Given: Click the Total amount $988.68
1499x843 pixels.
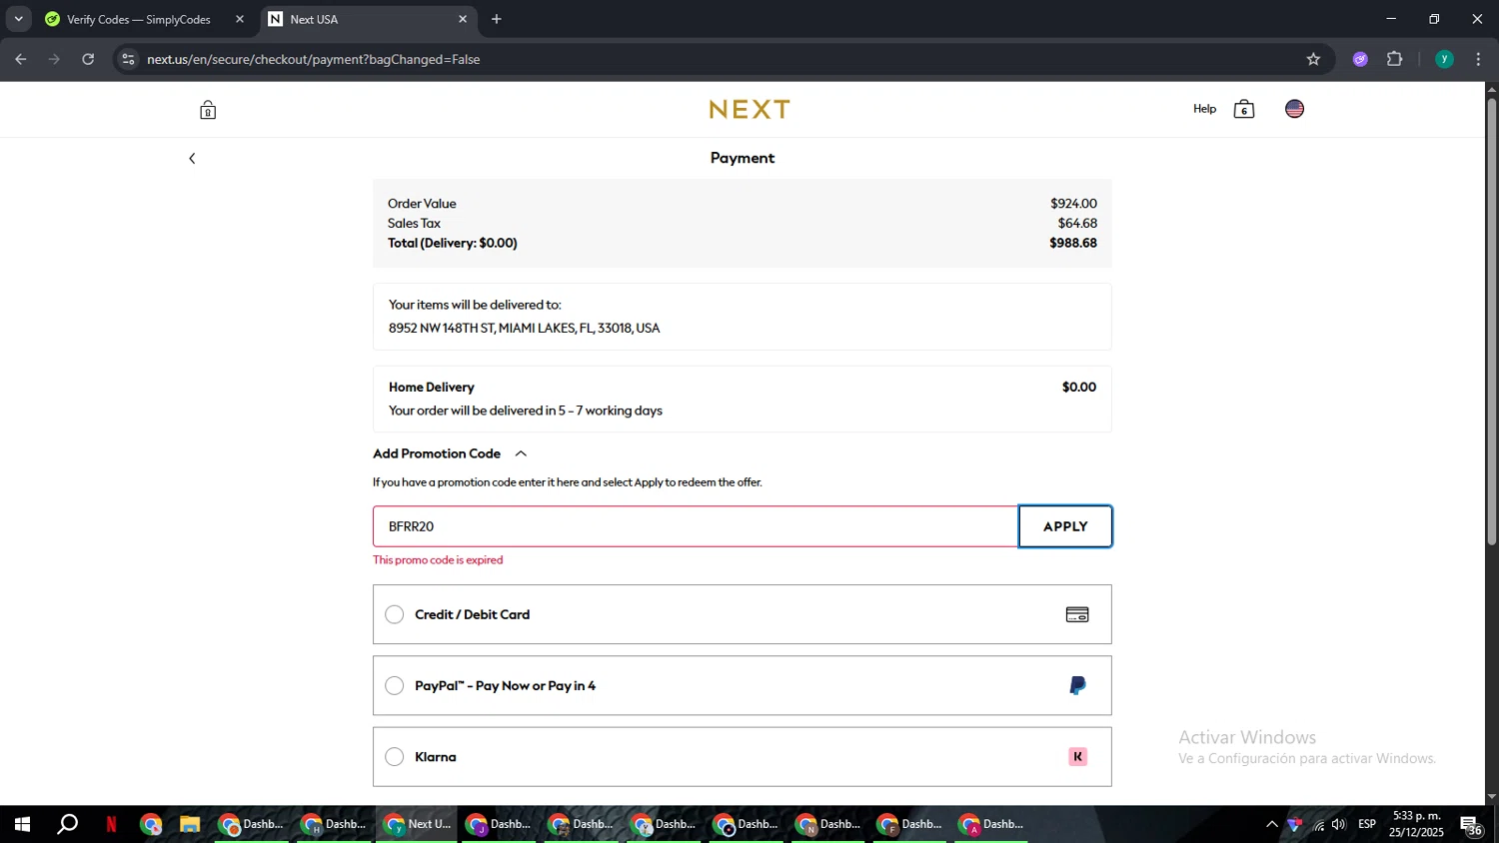Looking at the screenshot, I should coord(1073,243).
